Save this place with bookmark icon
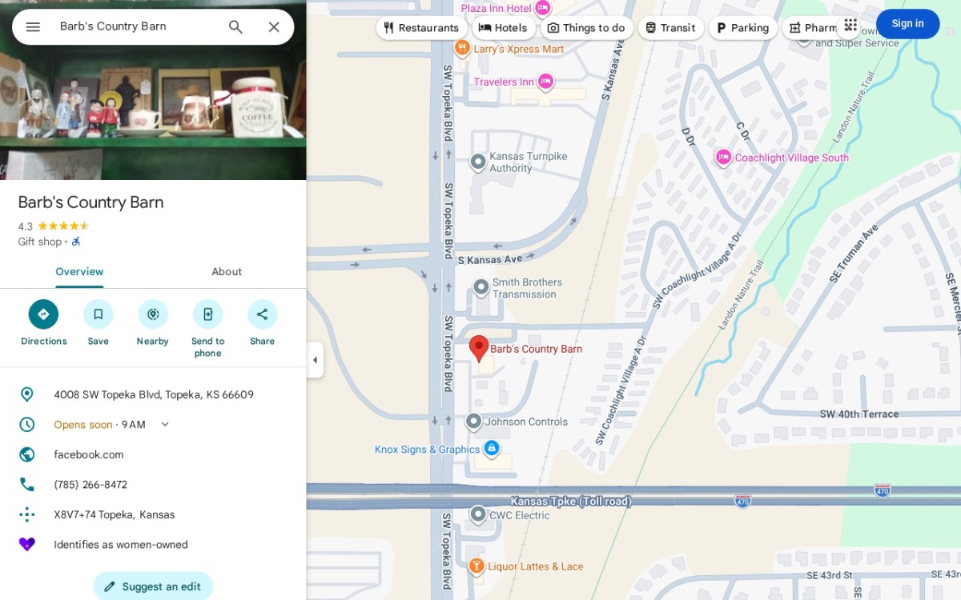The height and width of the screenshot is (600, 961). click(99, 314)
